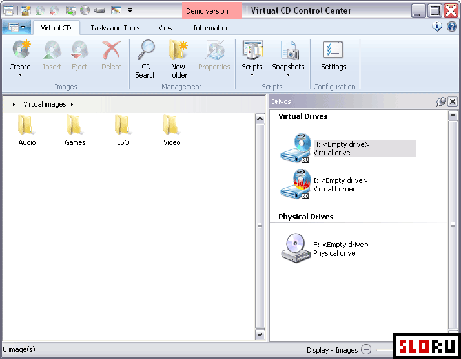Viewport: 461px width, 359px height.
Task: Open the View tab
Action: click(x=165, y=28)
